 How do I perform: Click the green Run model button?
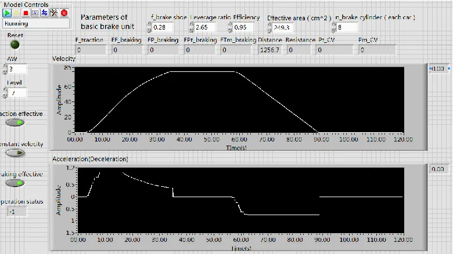7,13
